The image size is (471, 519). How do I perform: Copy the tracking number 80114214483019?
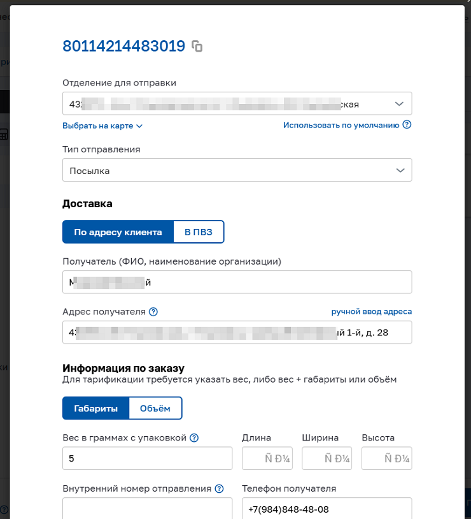pyautogui.click(x=197, y=47)
